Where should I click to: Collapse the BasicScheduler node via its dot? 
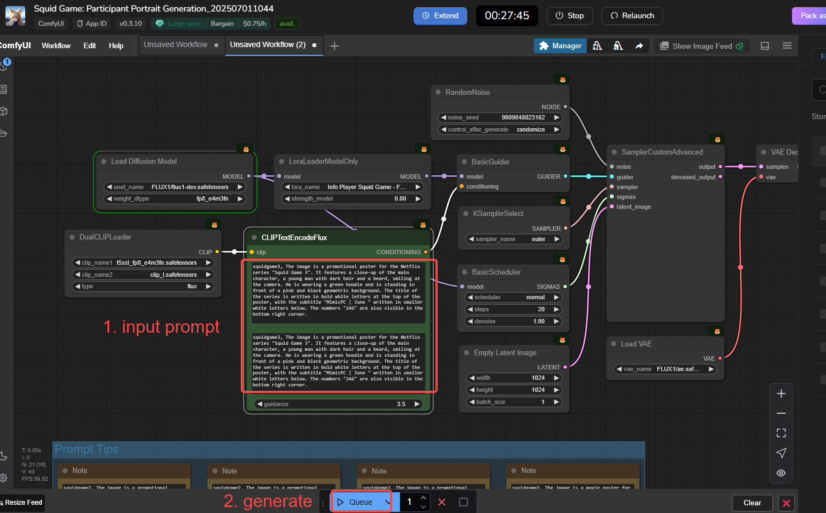pos(465,272)
